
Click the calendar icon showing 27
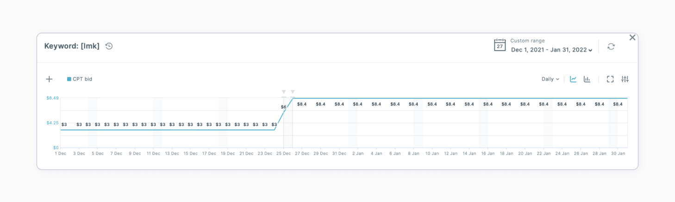(500, 45)
